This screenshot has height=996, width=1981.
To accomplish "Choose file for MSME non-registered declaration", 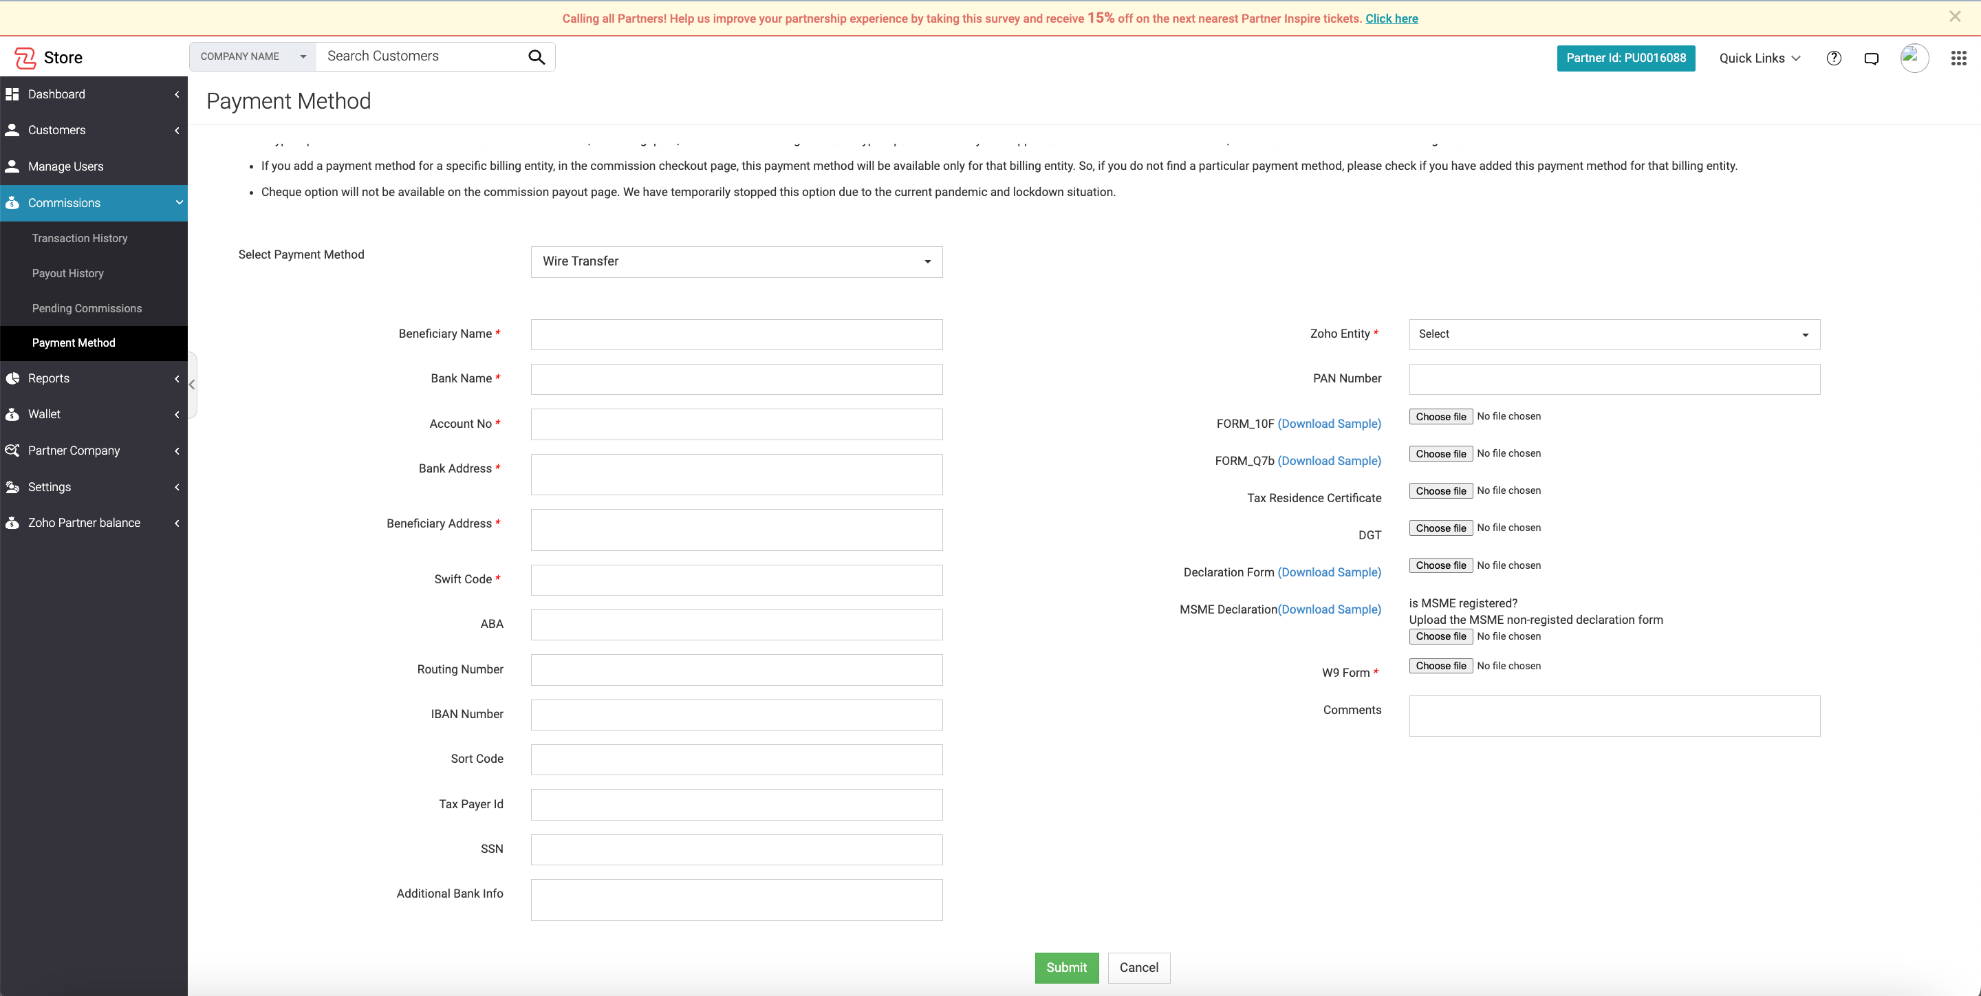I will click(x=1440, y=636).
